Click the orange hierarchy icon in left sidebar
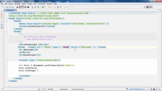The width and height of the screenshot is (162, 91). (x=2, y=15)
